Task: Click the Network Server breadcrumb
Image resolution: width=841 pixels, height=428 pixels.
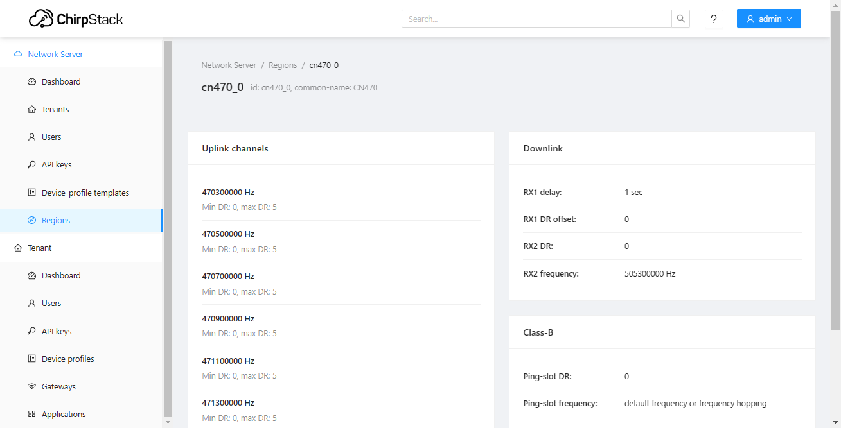Action: (229, 65)
